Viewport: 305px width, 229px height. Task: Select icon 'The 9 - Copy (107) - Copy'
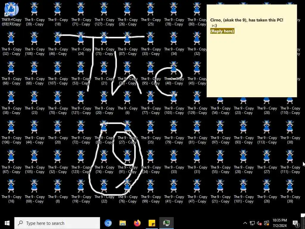point(58,73)
